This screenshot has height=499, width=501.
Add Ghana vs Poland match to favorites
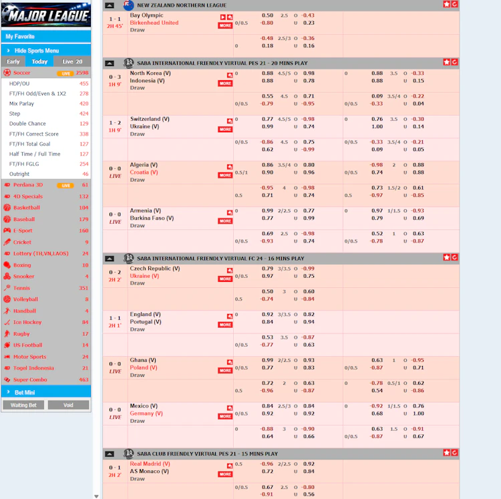tap(230, 362)
